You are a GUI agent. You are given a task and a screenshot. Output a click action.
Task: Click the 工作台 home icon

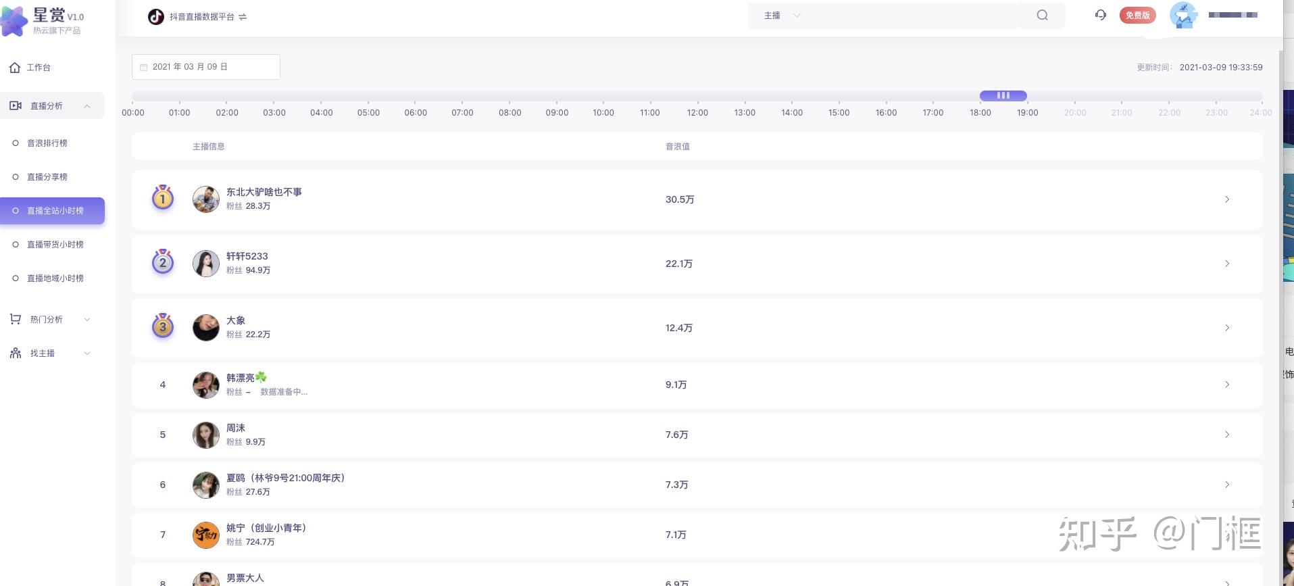point(15,68)
